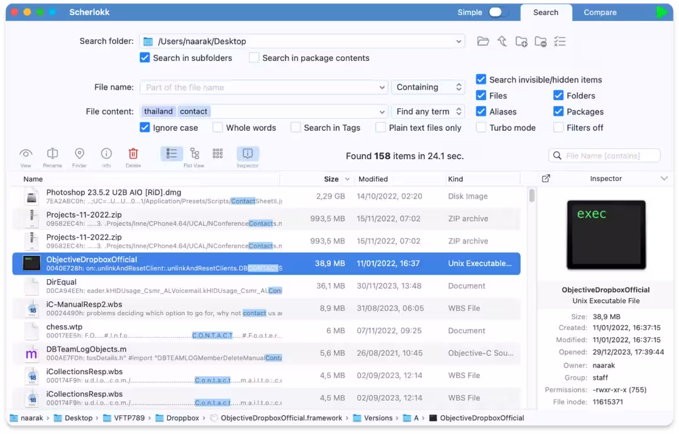Switch to list view icon

pyautogui.click(x=172, y=153)
